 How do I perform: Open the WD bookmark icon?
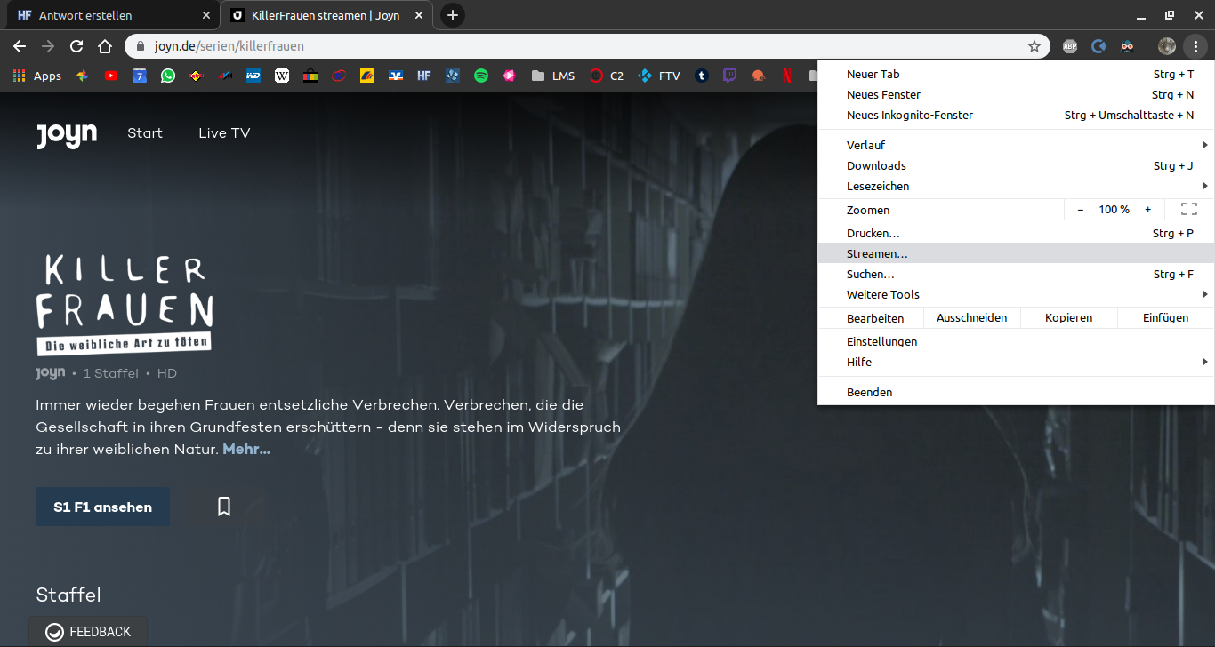tap(253, 76)
